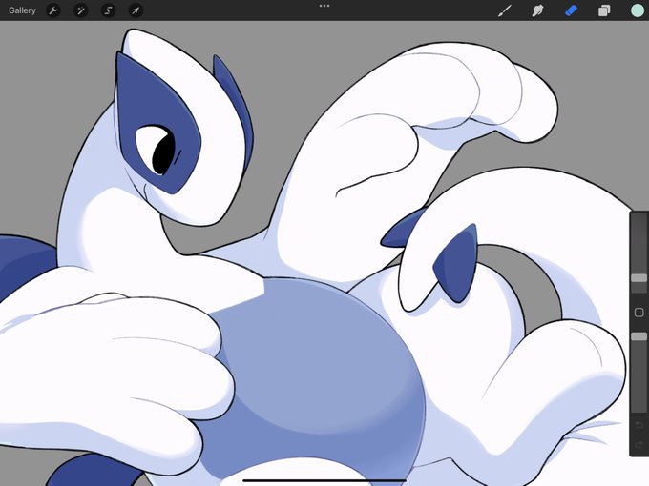Activate the Selection tool
This screenshot has width=649, height=486.
pyautogui.click(x=109, y=10)
